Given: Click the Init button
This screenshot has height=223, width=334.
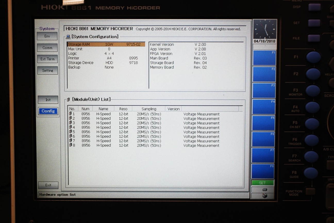Looking at the screenshot, I should tap(48, 100).
